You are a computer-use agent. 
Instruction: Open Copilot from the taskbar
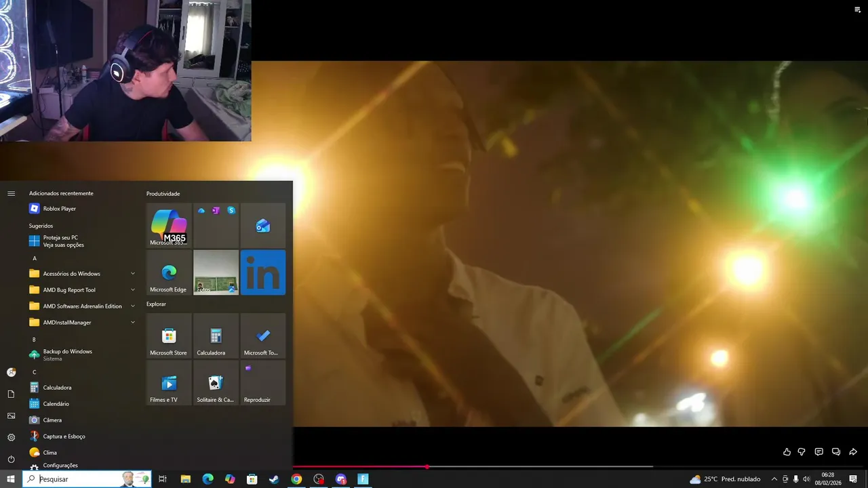tap(230, 479)
